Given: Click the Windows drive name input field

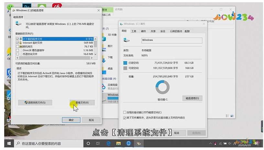Looking at the screenshot, I should pos(172,40).
